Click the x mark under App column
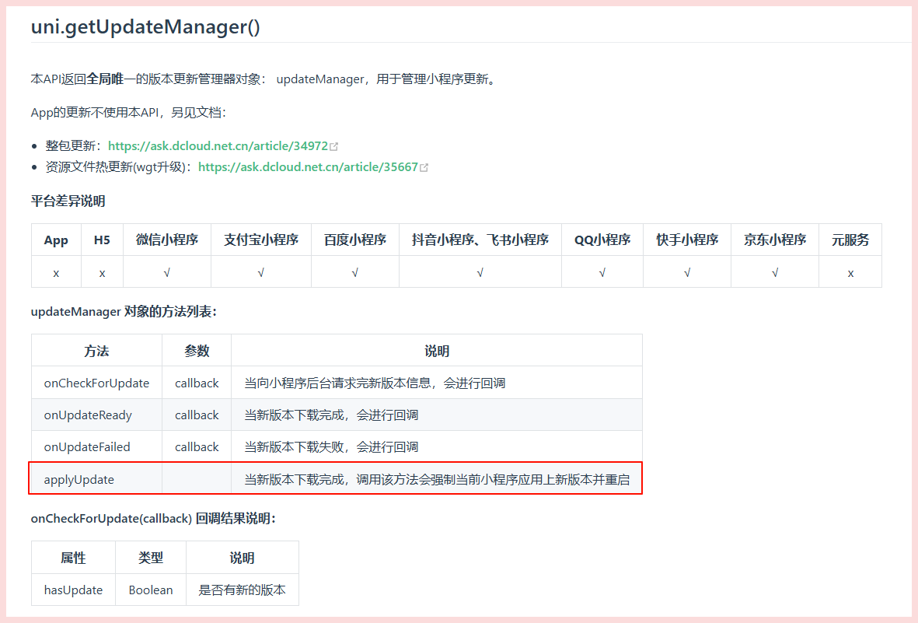Viewport: 918px width, 623px height. [56, 273]
